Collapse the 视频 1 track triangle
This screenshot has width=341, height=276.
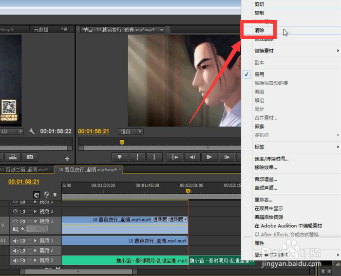pyautogui.click(x=36, y=221)
